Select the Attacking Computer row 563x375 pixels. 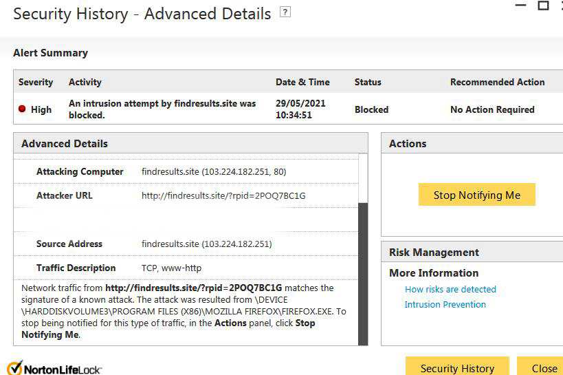coord(186,172)
